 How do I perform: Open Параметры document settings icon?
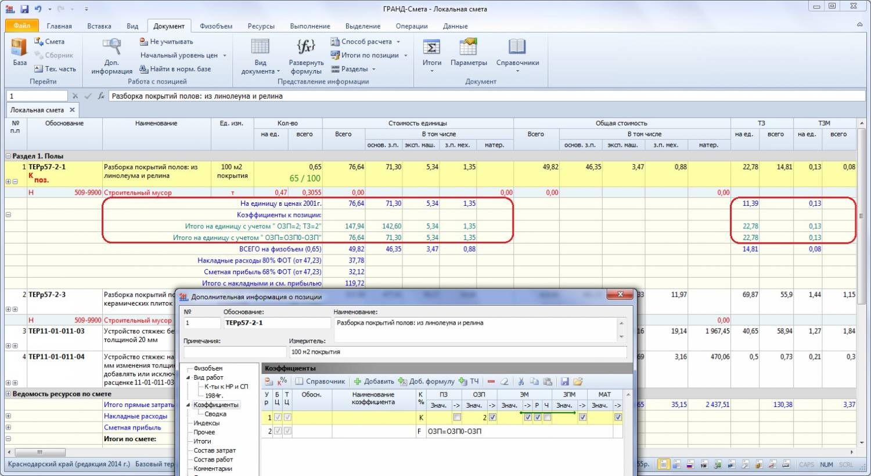pos(468,47)
